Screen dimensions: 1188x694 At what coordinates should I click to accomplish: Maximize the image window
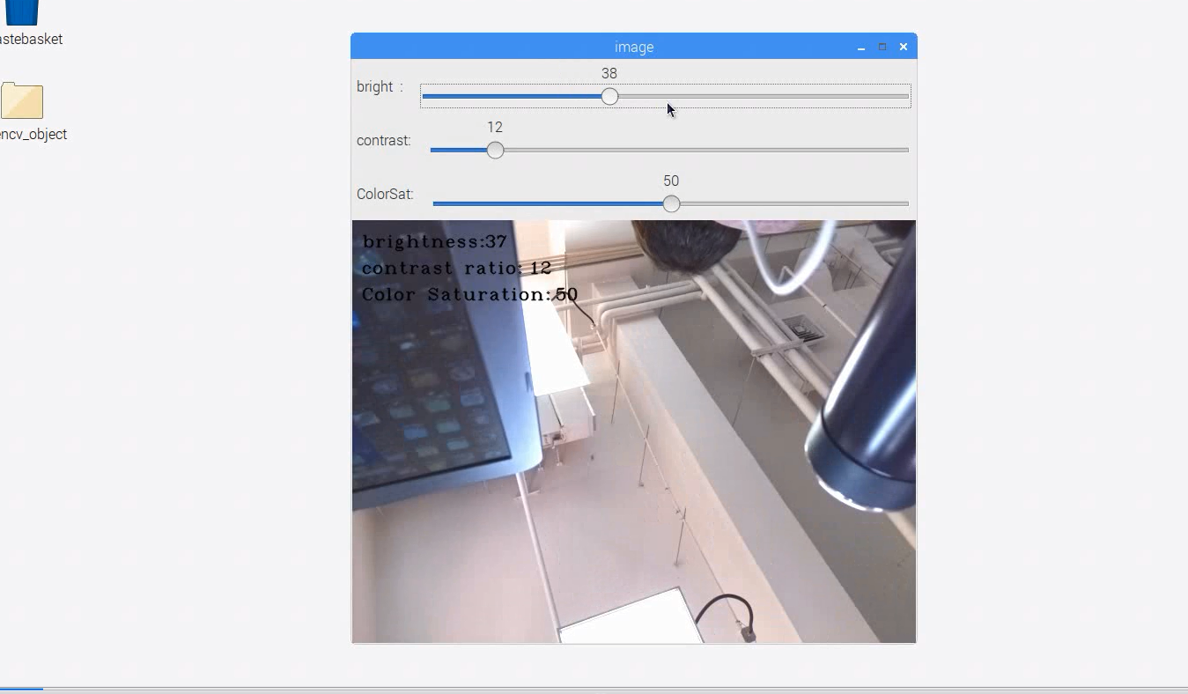tap(882, 48)
